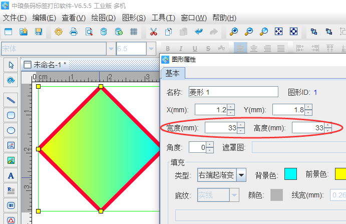Select the text tool marked A
Image resolution: width=346 pixels, height=224 pixels.
pos(11,175)
